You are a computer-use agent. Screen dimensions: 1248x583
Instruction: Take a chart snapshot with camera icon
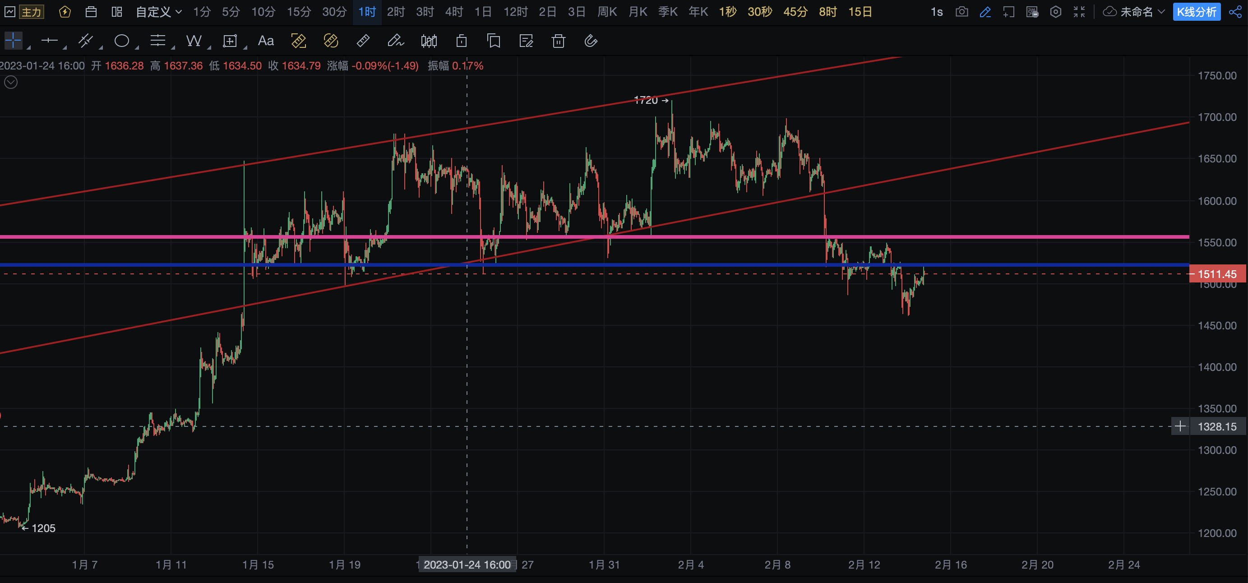961,12
